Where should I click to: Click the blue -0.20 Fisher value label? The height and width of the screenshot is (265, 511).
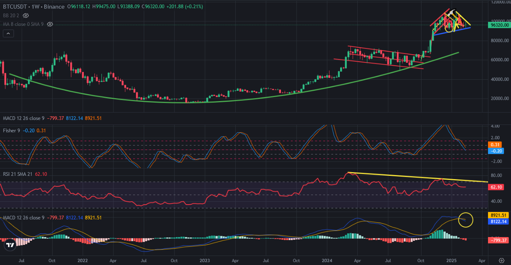495,151
